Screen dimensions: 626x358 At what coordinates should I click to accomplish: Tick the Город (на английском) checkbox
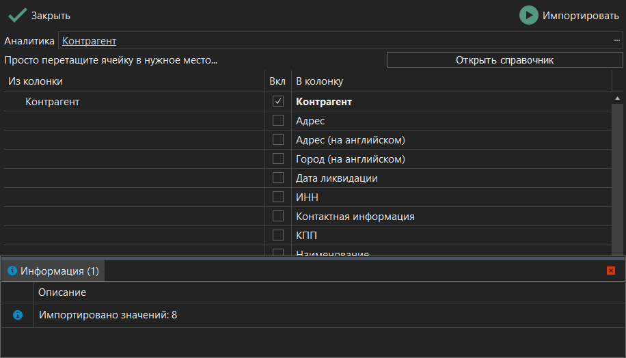pyautogui.click(x=278, y=159)
